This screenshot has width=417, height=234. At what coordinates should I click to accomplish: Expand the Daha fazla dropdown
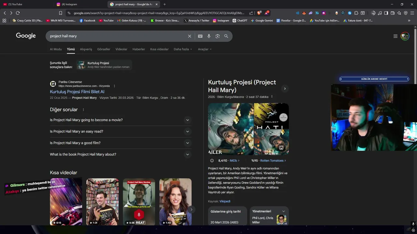[183, 49]
